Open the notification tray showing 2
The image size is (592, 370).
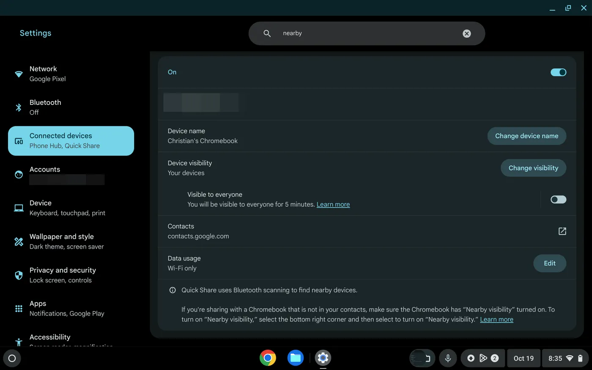[x=482, y=358]
